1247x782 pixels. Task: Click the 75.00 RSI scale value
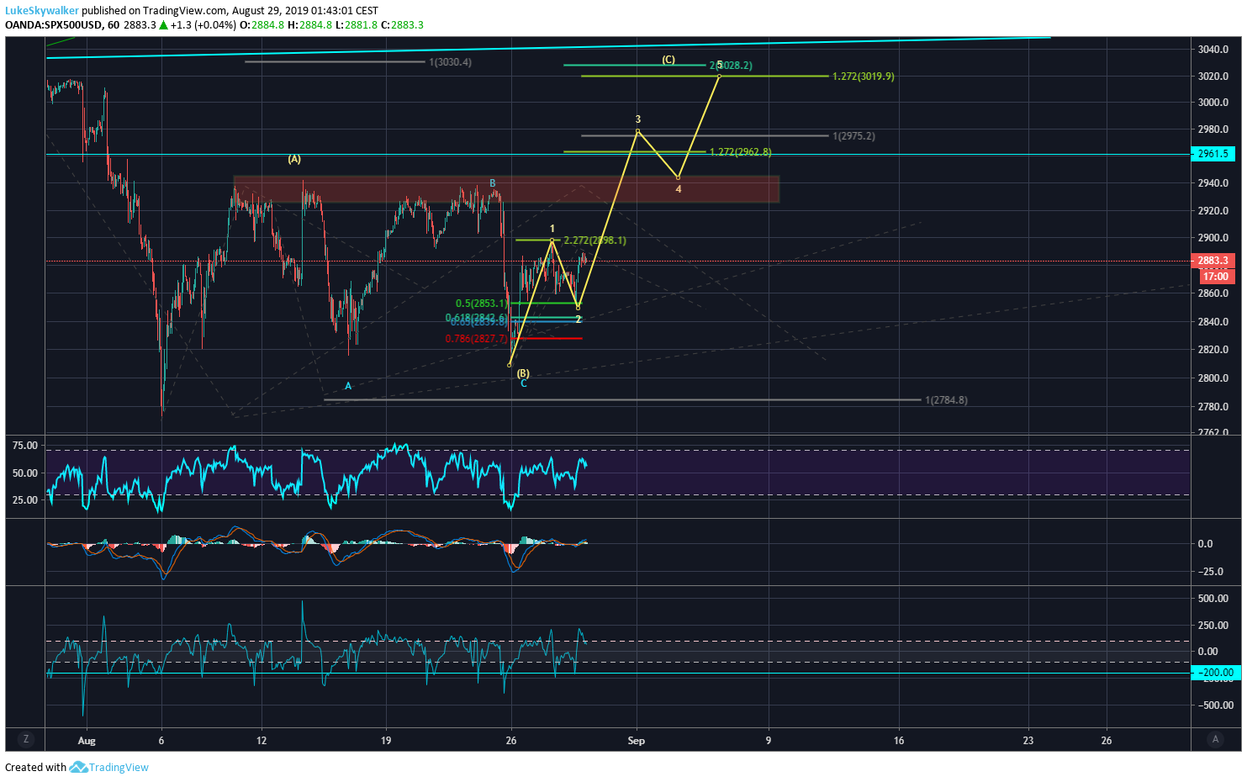(25, 446)
